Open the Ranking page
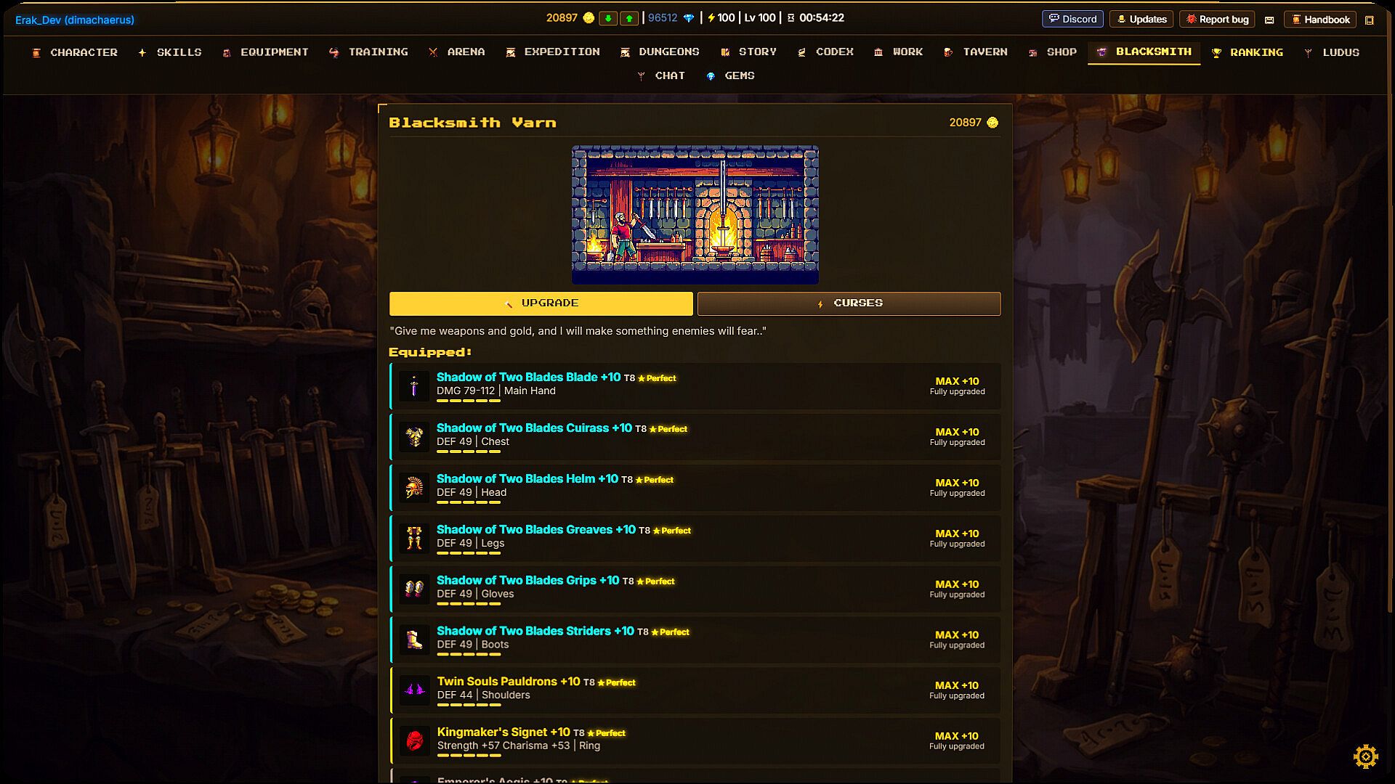The height and width of the screenshot is (784, 1395). click(1248, 52)
